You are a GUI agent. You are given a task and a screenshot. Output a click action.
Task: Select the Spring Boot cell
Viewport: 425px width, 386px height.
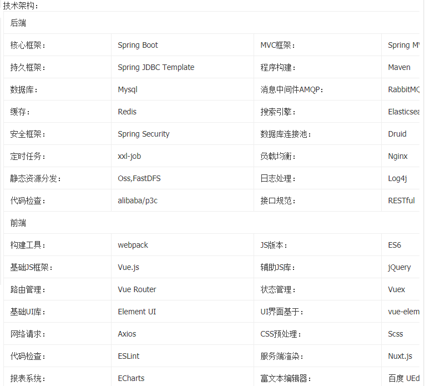pyautogui.click(x=183, y=45)
